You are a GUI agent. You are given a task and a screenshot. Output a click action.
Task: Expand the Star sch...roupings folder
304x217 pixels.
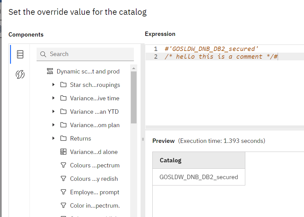point(53,85)
